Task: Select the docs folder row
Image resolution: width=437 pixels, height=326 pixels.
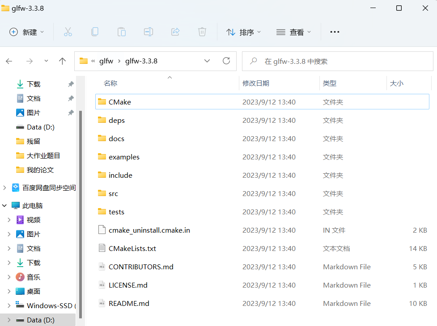Action: [262, 138]
